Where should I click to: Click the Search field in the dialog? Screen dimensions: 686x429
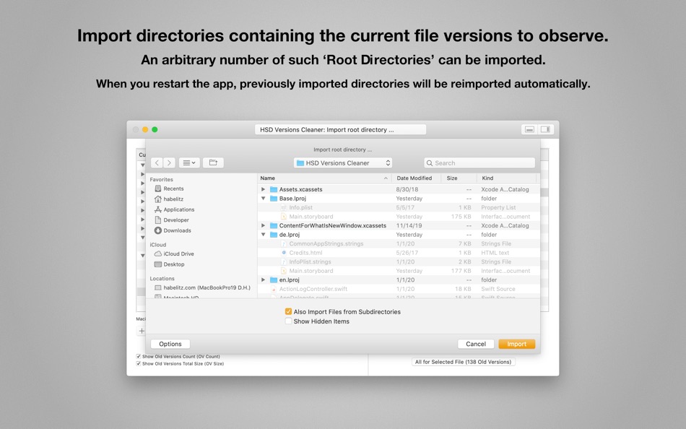[479, 162]
